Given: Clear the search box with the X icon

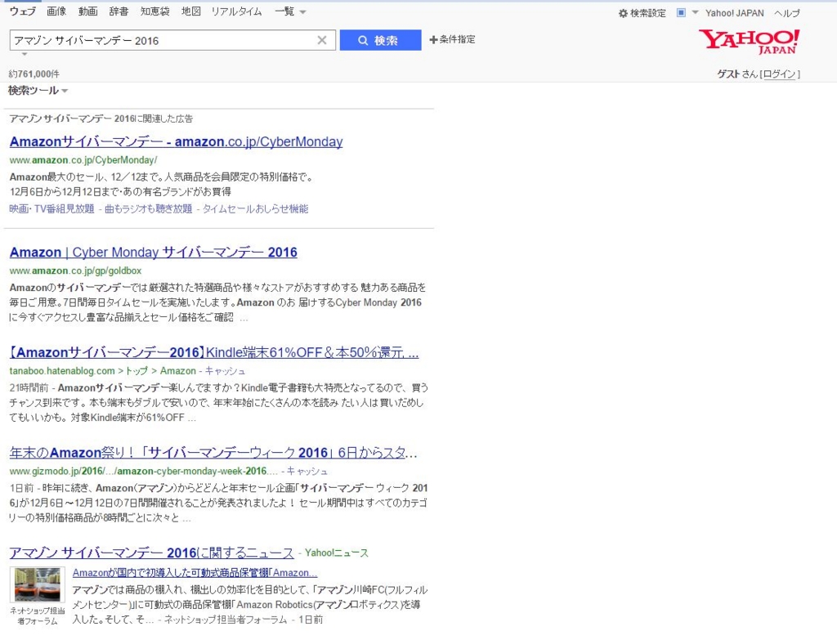Looking at the screenshot, I should pos(322,40).
